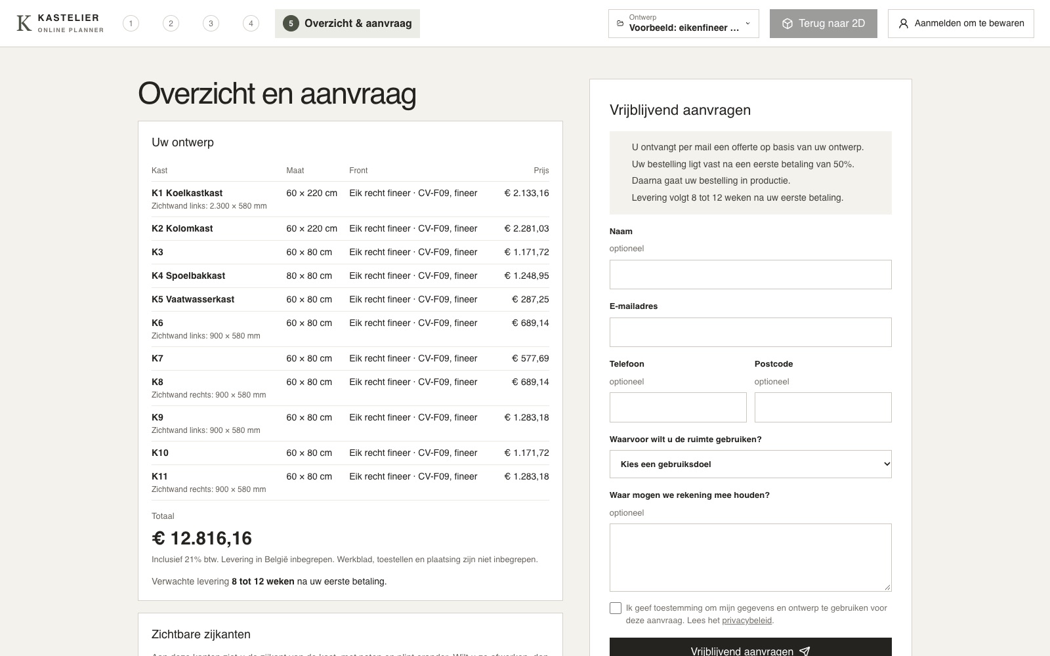The height and width of the screenshot is (656, 1050).
Task: Click the price € 1.248,95
Action: pyautogui.click(x=526, y=276)
